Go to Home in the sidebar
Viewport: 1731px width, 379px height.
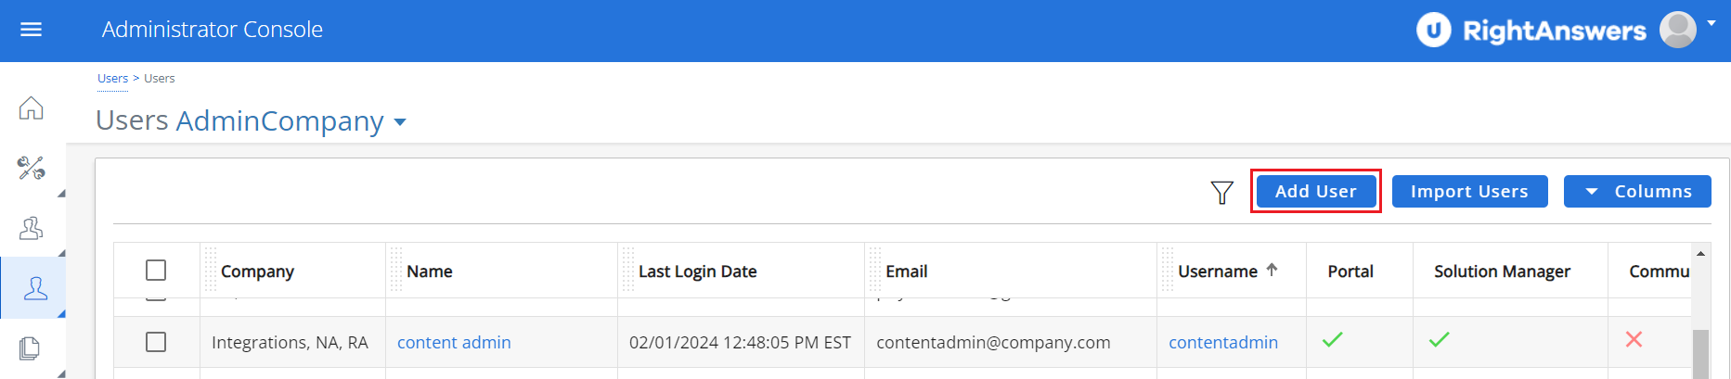(x=32, y=108)
